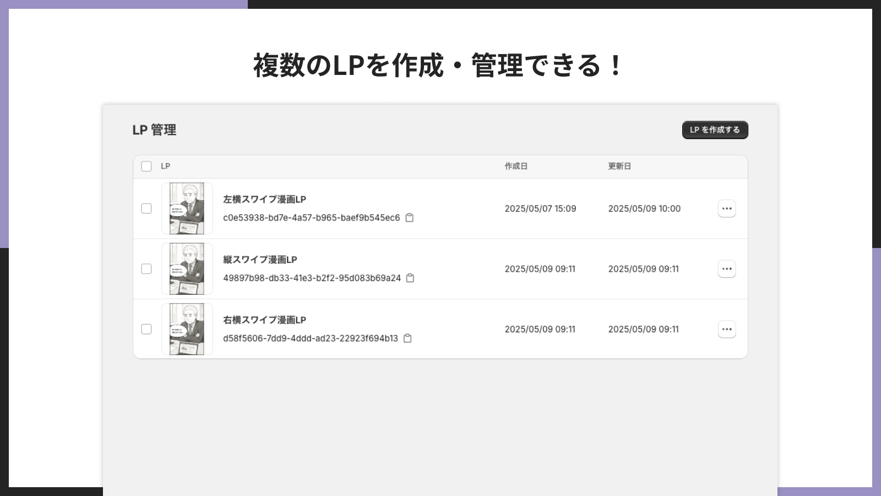Click the LPを作成する button
The image size is (881, 496).
715,130
